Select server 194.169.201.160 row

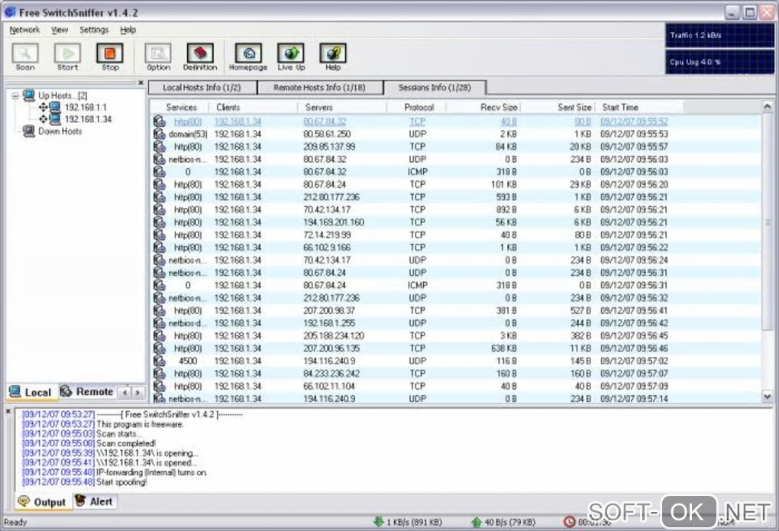click(333, 222)
